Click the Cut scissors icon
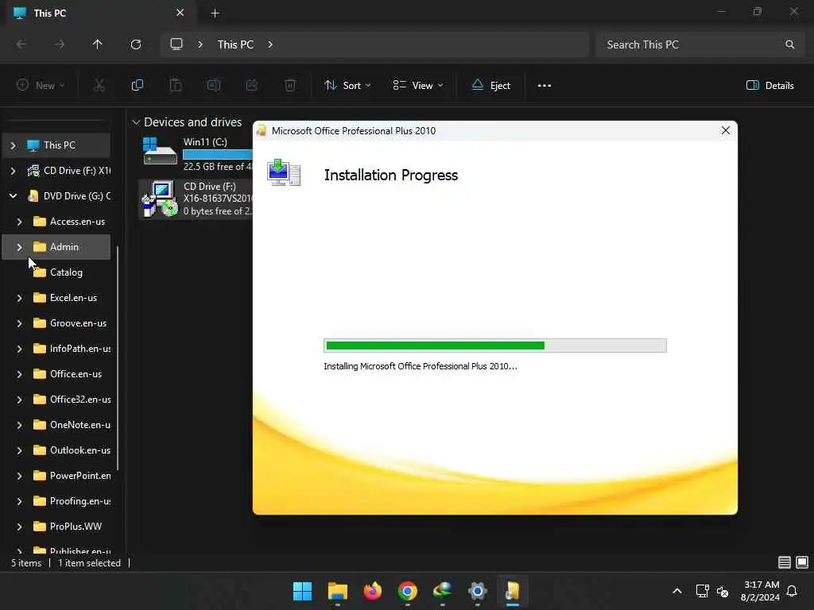The height and width of the screenshot is (610, 814). [x=99, y=86]
